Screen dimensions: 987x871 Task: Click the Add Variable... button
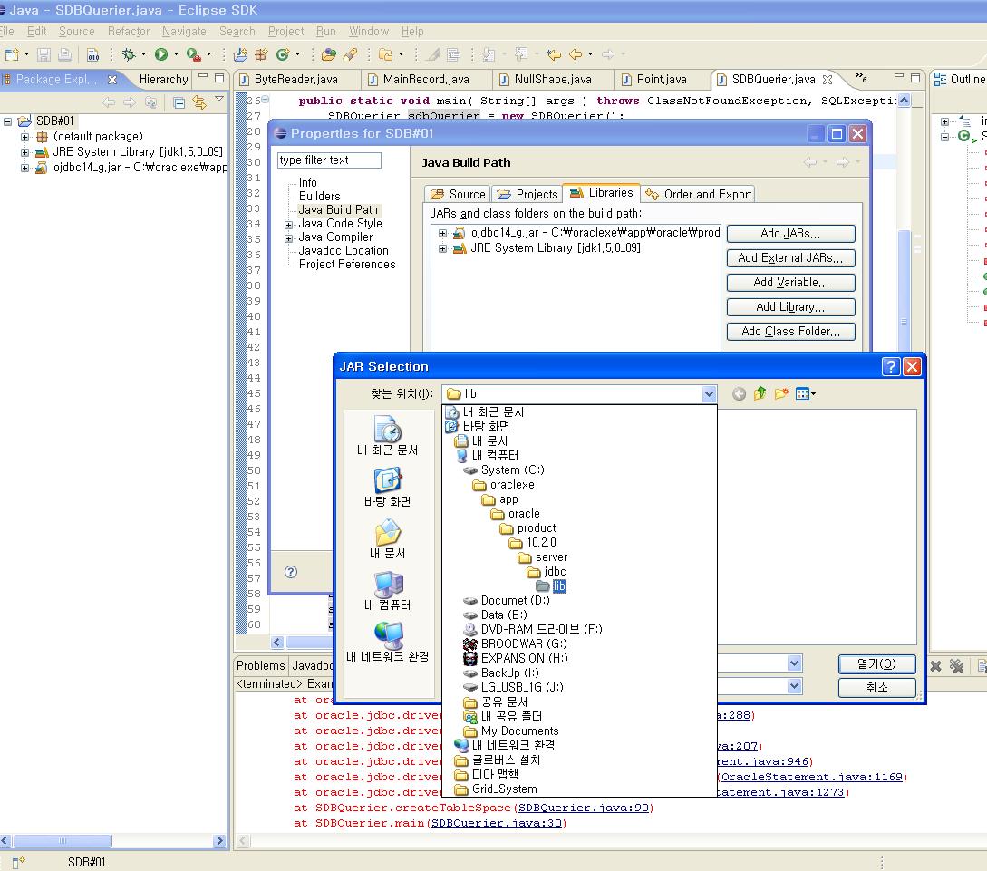click(790, 283)
